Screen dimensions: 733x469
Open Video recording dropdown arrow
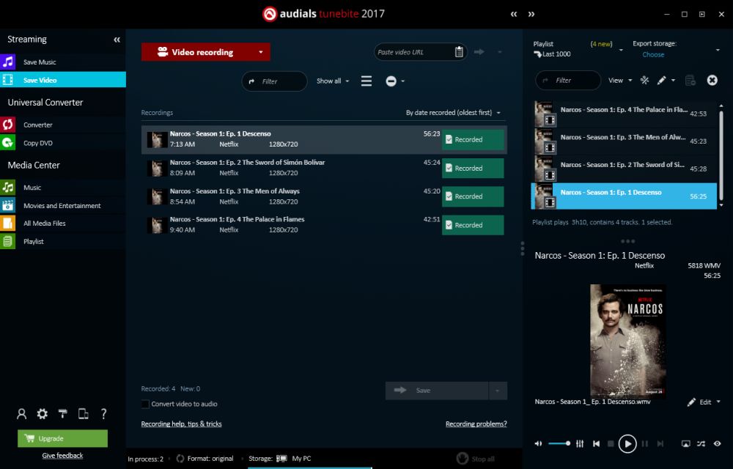pos(261,52)
